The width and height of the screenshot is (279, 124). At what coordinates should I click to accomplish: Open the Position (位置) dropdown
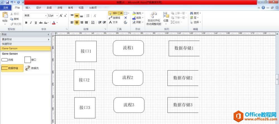click(166, 18)
